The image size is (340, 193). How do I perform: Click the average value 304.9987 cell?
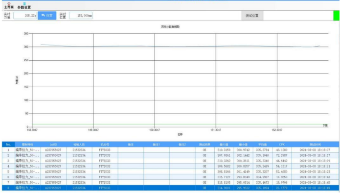(262, 177)
